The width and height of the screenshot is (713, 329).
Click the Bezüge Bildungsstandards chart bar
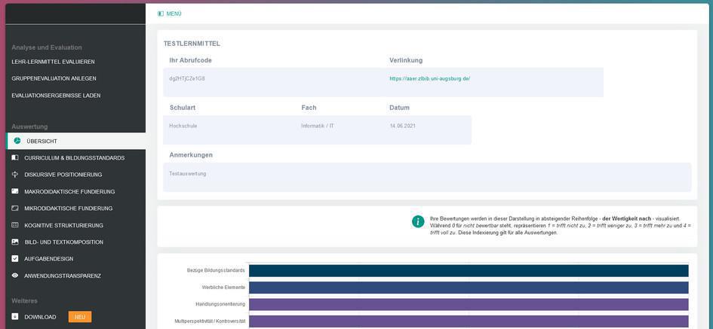click(468, 270)
